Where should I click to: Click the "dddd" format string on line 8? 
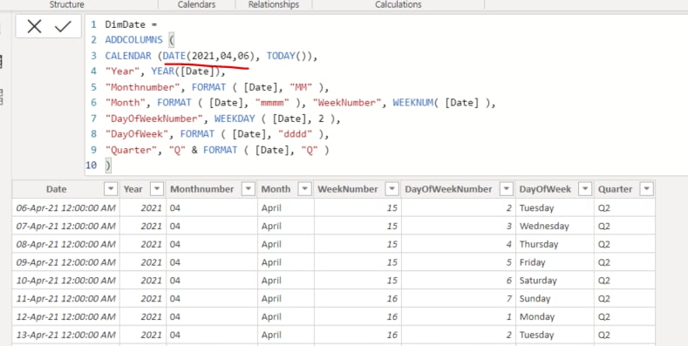pos(296,134)
